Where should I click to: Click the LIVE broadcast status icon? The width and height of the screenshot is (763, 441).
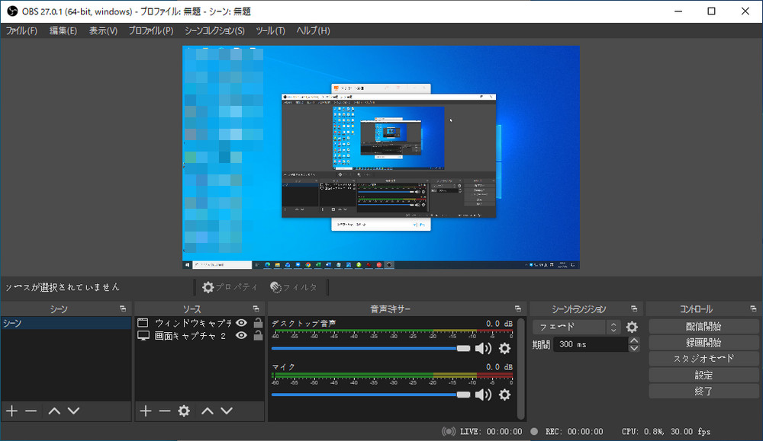coord(449,431)
